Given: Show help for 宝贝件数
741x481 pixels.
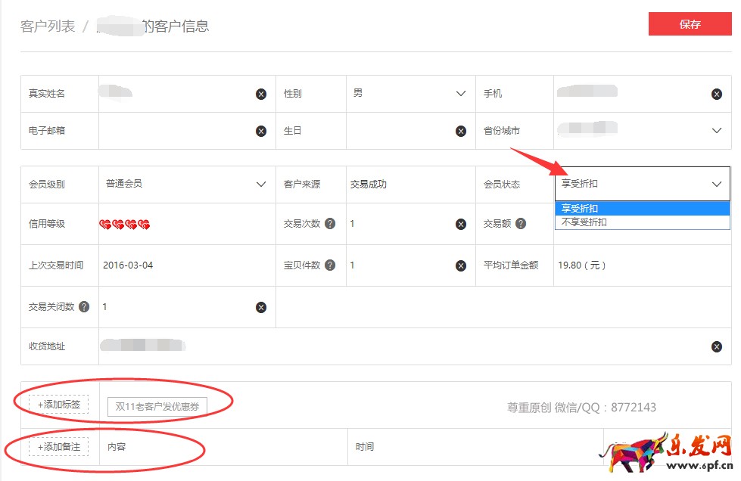Looking at the screenshot, I should click(330, 265).
